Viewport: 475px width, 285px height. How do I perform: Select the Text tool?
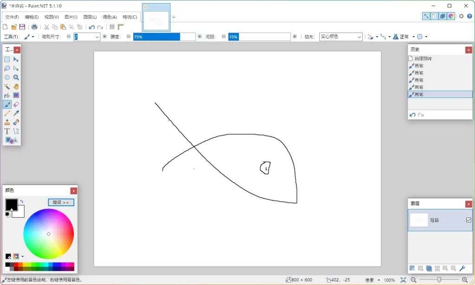6,131
